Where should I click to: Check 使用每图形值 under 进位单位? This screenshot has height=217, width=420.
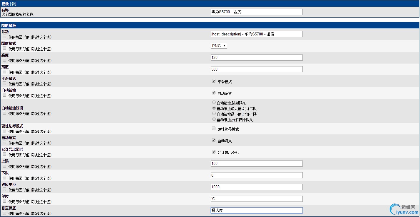point(4,189)
